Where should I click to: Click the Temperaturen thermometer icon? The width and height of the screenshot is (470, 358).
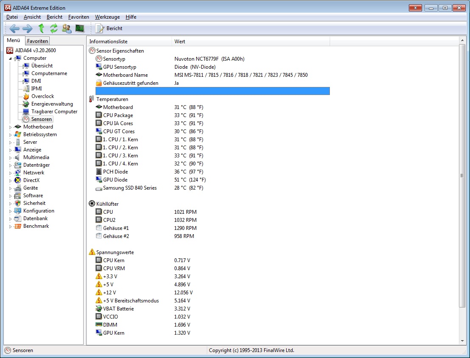coord(92,99)
